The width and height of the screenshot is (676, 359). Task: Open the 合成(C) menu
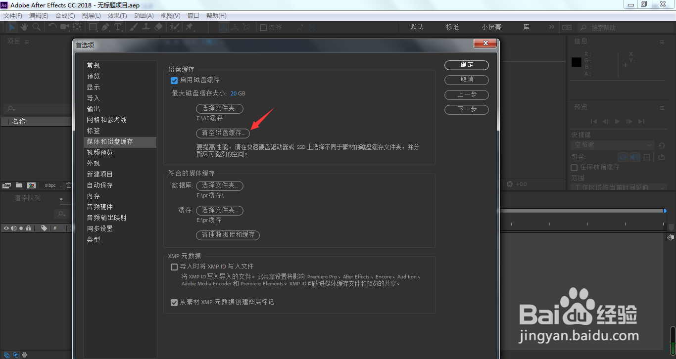tap(65, 16)
